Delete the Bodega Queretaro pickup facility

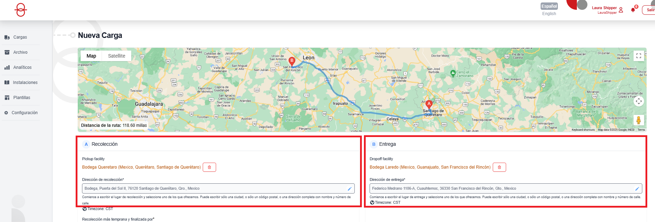pos(209,167)
